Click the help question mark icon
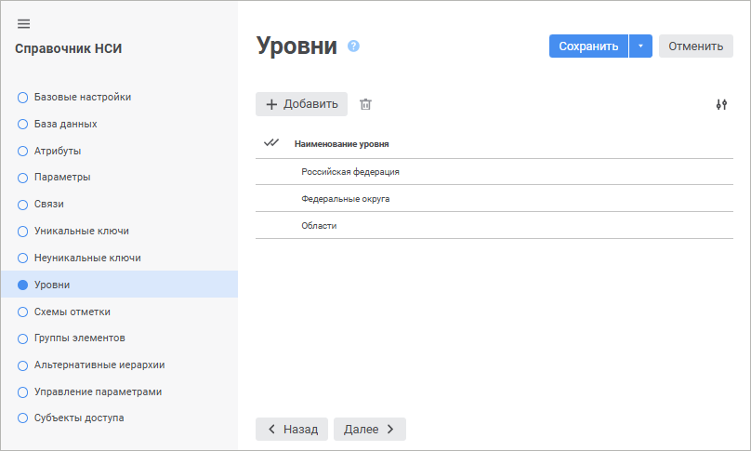 tap(353, 46)
